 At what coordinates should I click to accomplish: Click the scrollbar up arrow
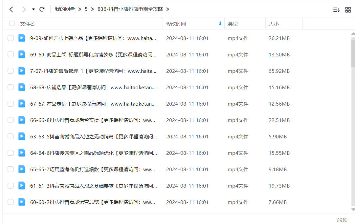click(353, 34)
